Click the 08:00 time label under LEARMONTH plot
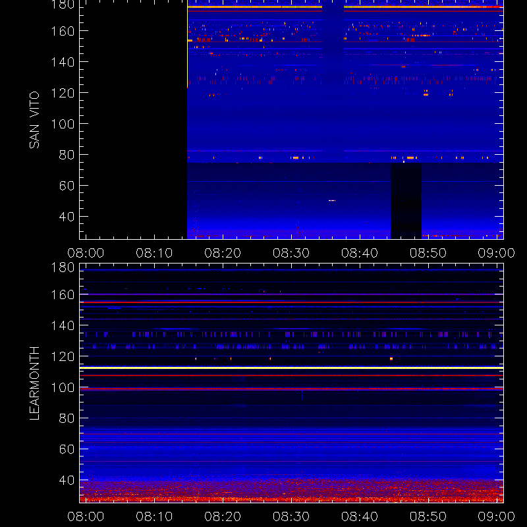The image size is (527, 527). (x=86, y=516)
